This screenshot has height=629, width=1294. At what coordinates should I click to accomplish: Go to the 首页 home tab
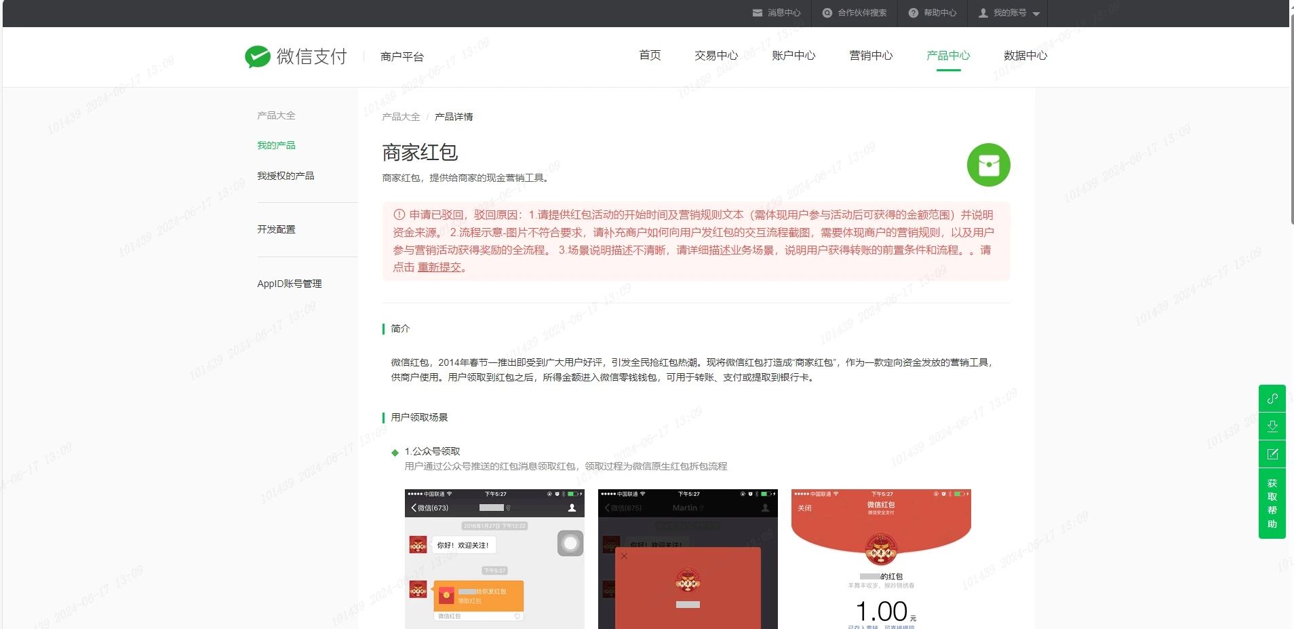pos(650,55)
